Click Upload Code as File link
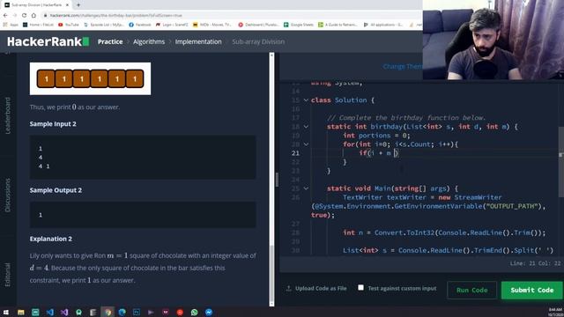 point(321,288)
